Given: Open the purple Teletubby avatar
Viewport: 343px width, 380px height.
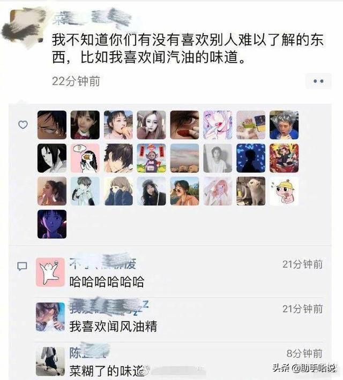Looking at the screenshot, I should 151,158.
